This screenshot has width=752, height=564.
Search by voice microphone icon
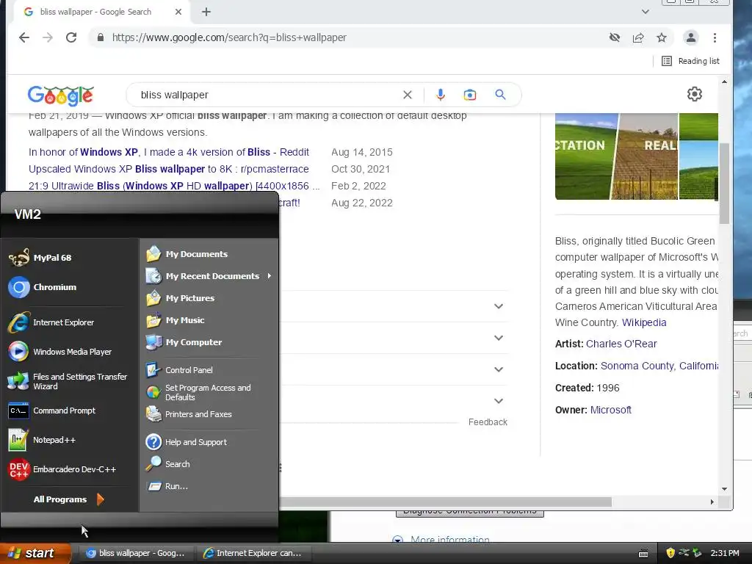pos(441,95)
